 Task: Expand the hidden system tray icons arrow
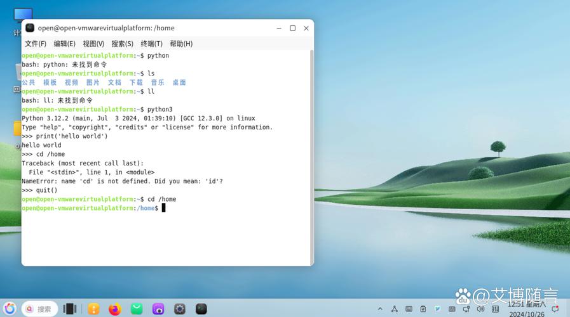click(380, 309)
